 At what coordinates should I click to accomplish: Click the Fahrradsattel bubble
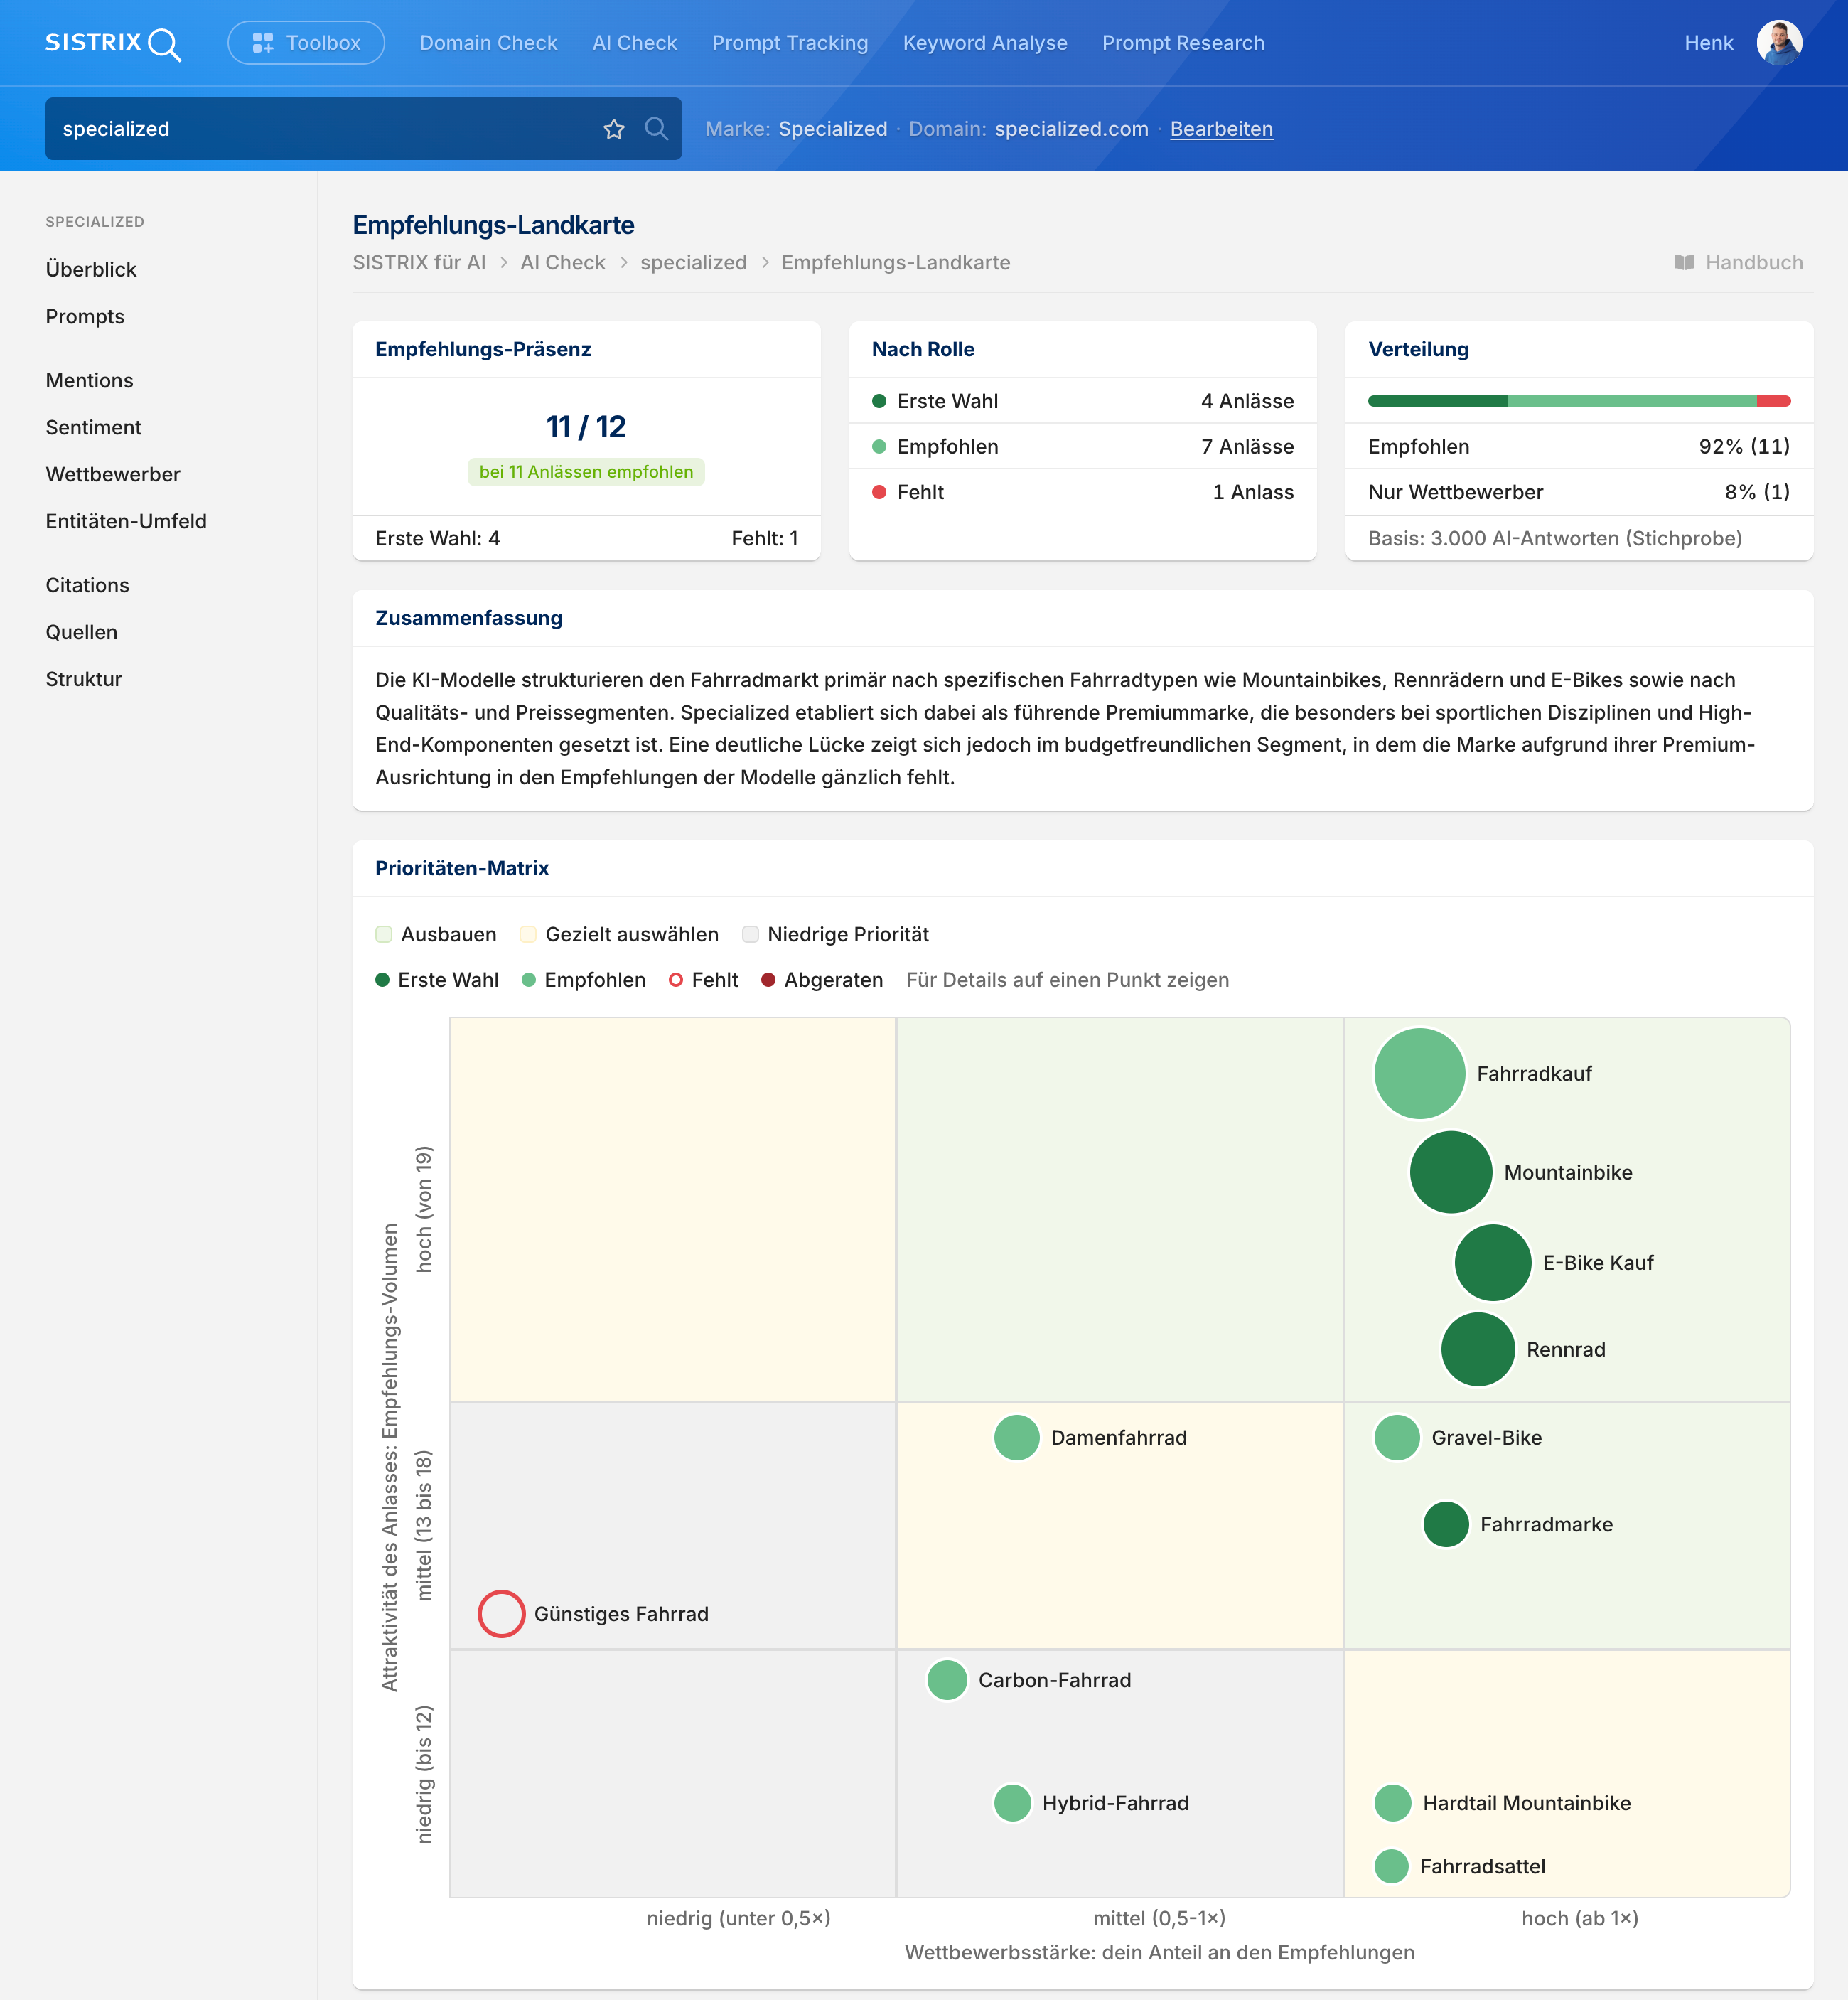[x=1391, y=1866]
